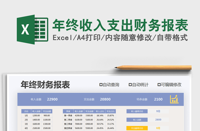Click the balance value 2100 in banner
This screenshot has width=200, height=131.
(158, 99)
